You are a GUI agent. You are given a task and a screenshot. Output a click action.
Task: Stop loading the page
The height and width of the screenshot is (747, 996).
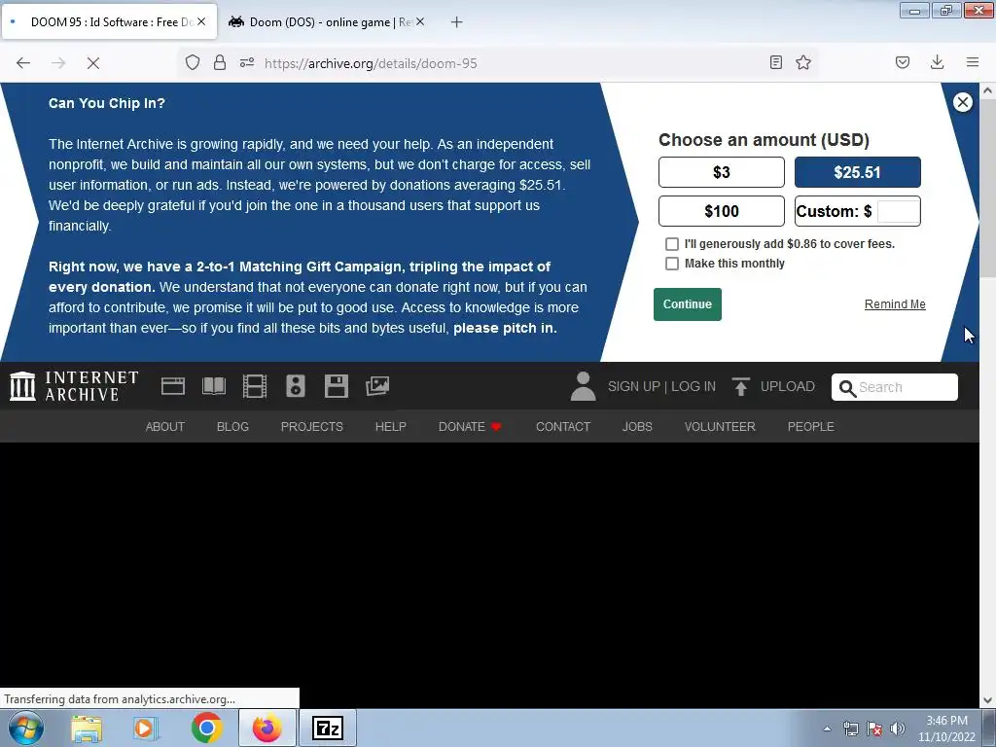pyautogui.click(x=93, y=63)
